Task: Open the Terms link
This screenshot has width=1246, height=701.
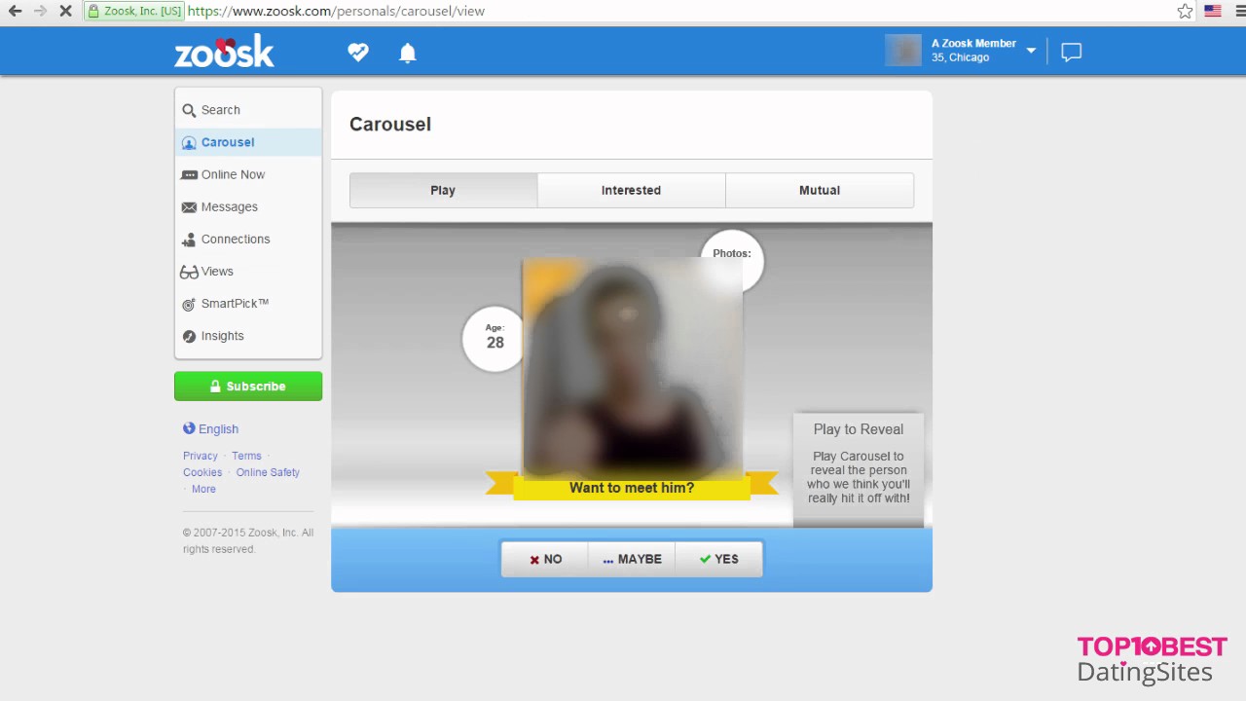Action: [x=246, y=456]
